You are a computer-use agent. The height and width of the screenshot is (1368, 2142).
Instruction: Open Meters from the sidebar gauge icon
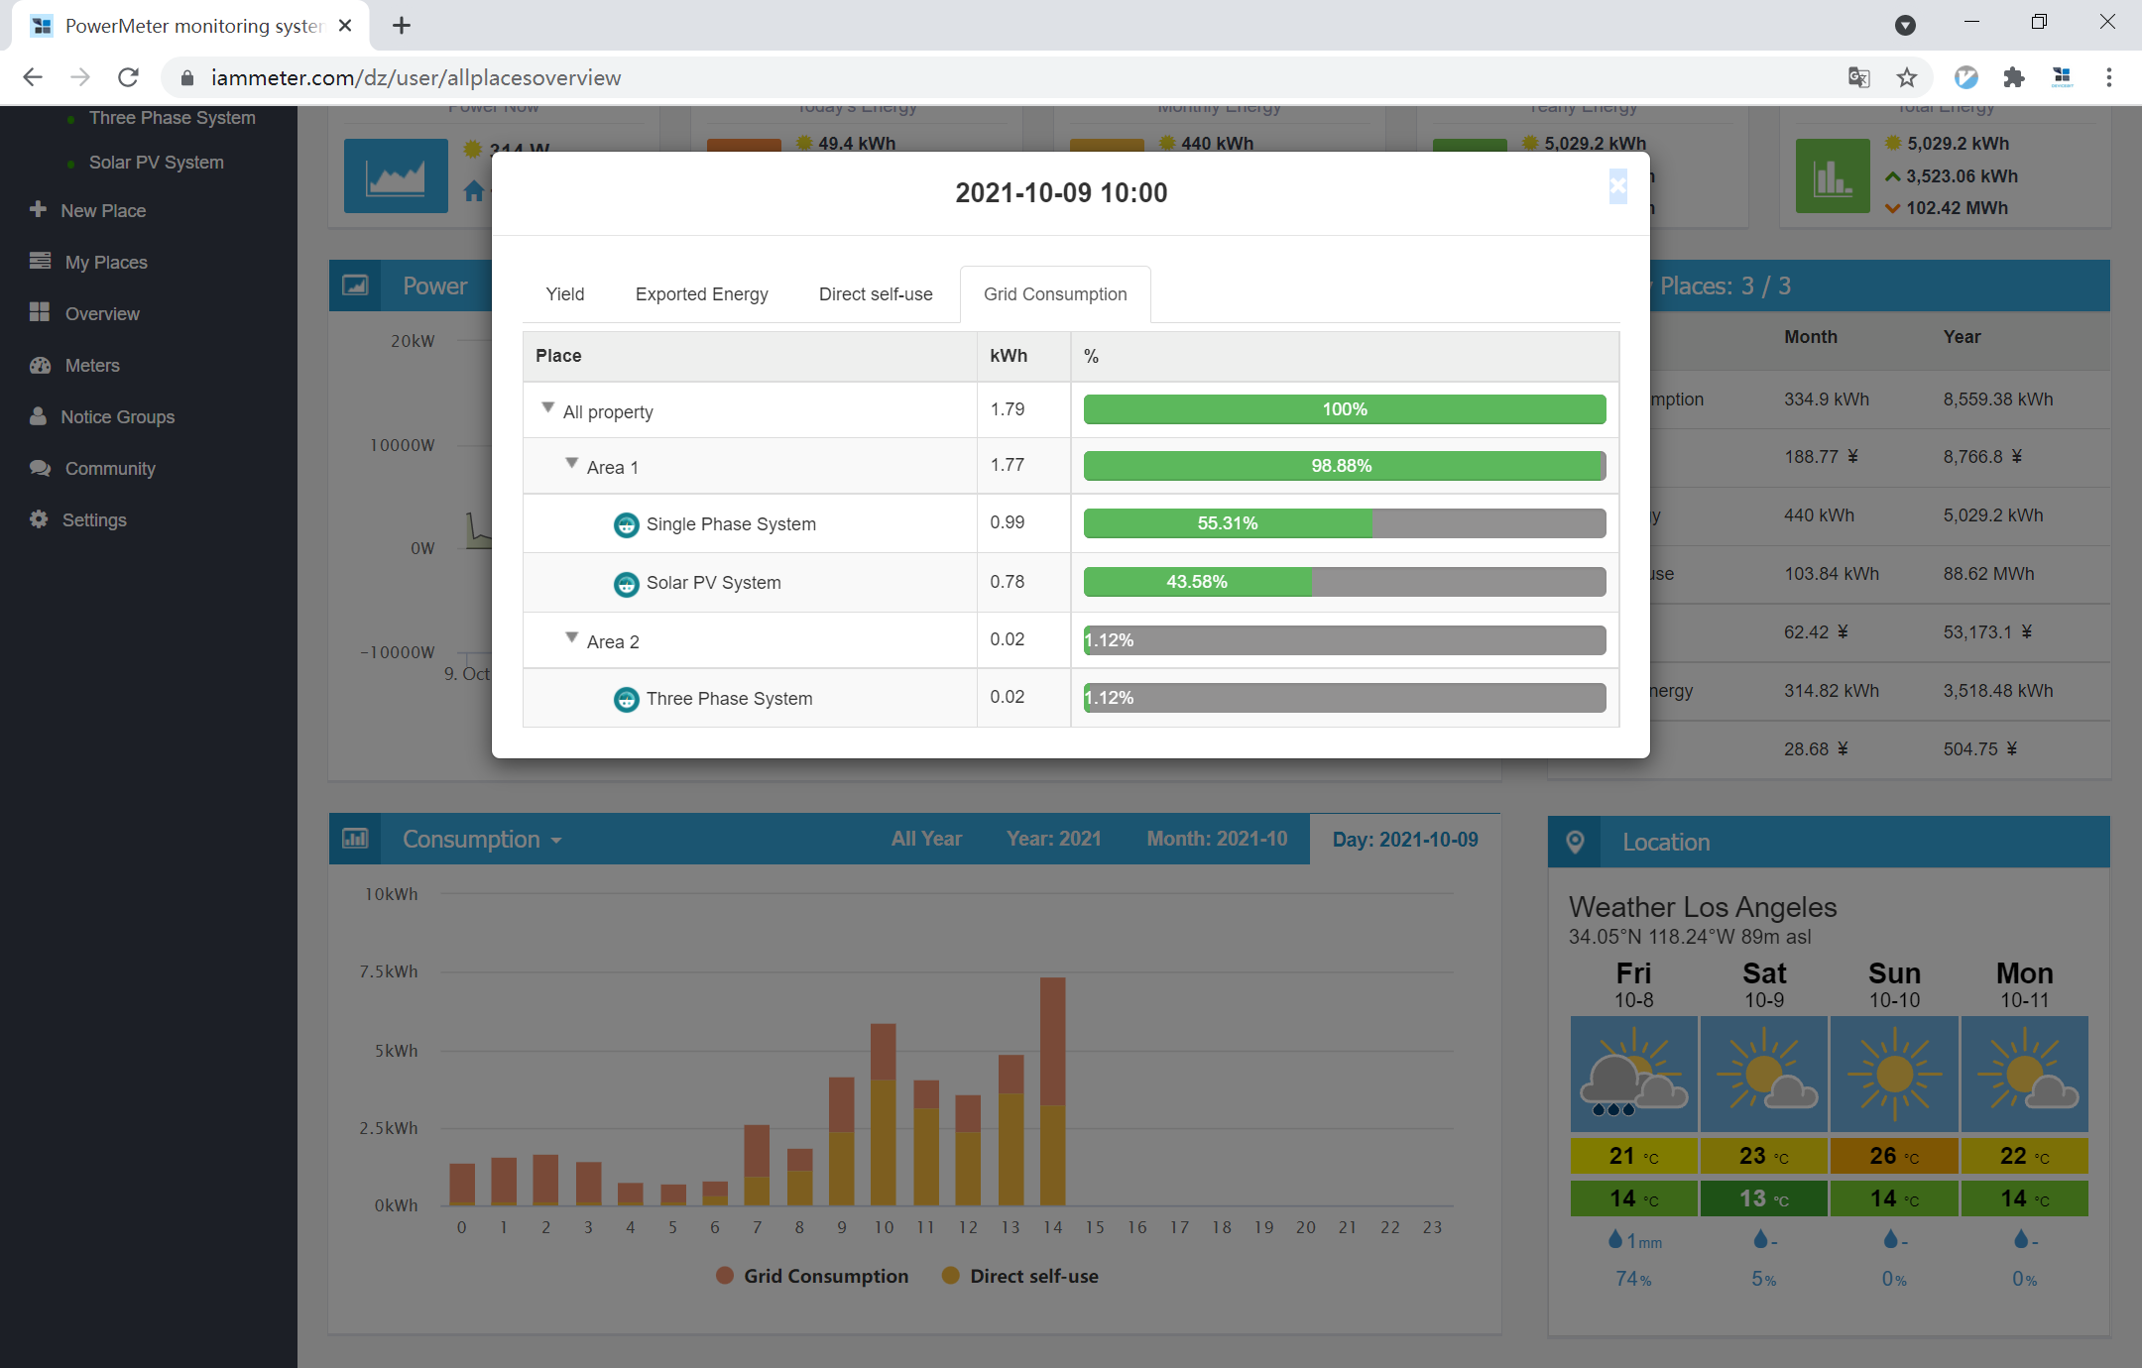tap(40, 365)
